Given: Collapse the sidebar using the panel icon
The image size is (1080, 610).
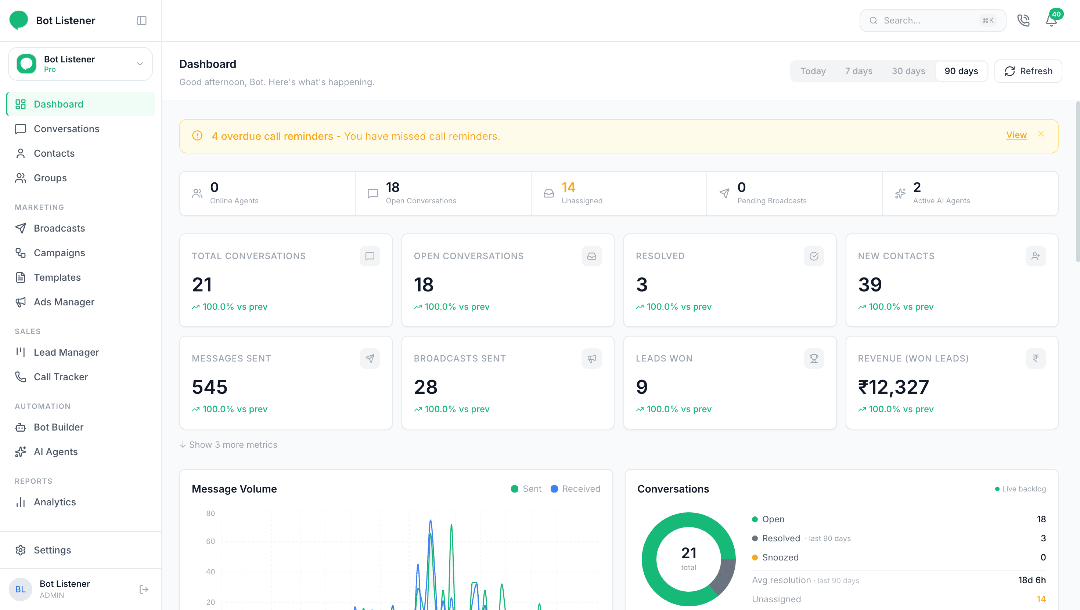Looking at the screenshot, I should pyautogui.click(x=142, y=21).
